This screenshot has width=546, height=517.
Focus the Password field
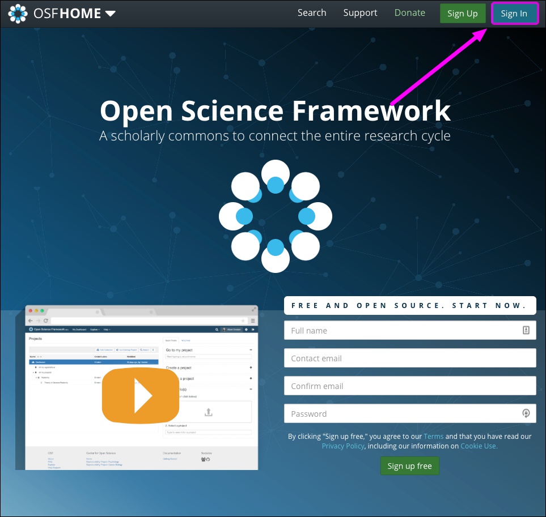pos(410,414)
